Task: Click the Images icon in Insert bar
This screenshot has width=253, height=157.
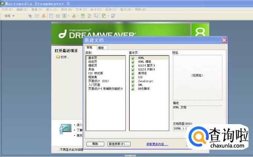Action: 65,16
